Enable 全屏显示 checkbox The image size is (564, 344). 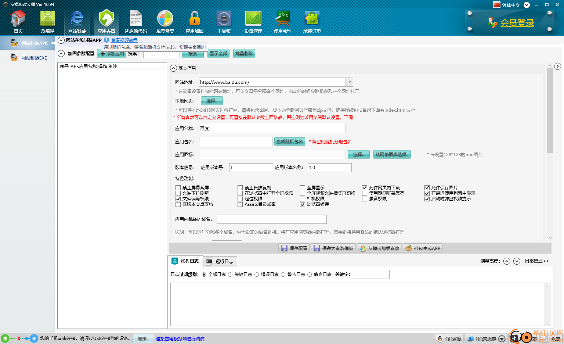point(303,187)
